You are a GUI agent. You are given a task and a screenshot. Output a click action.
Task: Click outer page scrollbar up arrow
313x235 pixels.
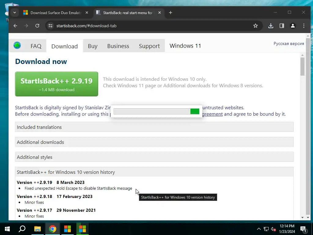308,36
